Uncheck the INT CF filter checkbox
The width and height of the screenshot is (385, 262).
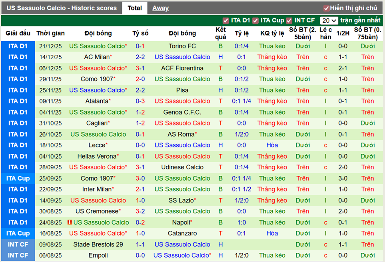tap(289, 21)
